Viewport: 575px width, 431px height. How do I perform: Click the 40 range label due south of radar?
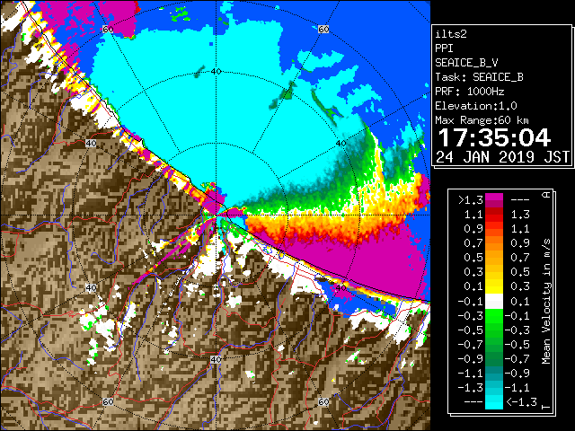tap(216, 359)
